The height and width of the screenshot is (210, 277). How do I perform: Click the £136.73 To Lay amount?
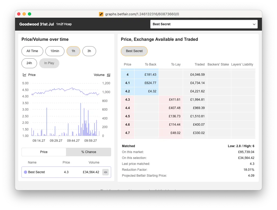coord(174,116)
